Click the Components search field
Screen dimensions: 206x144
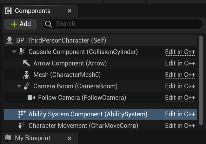point(127,24)
